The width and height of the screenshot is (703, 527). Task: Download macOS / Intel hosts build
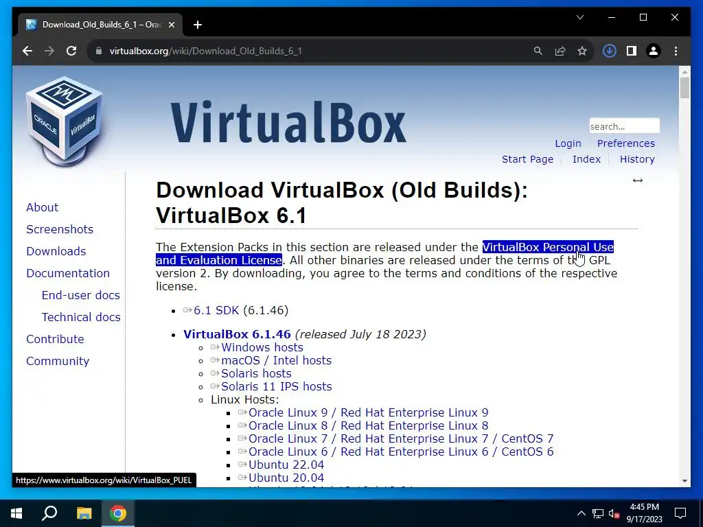276,360
